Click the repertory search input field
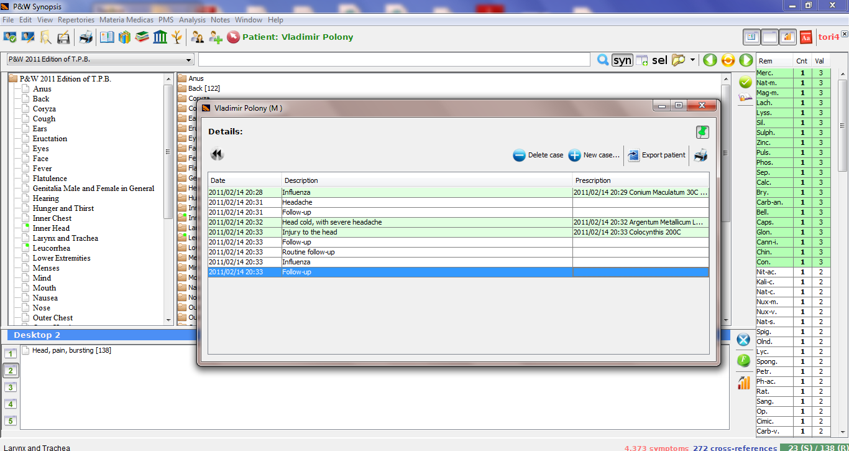Viewport: 849px width, 451px height. 394,60
